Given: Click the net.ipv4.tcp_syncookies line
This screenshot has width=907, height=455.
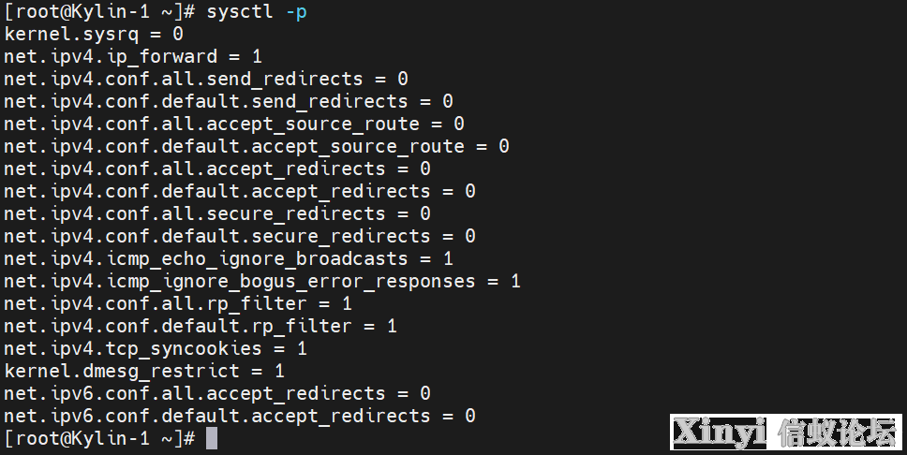Looking at the screenshot, I should click(156, 348).
